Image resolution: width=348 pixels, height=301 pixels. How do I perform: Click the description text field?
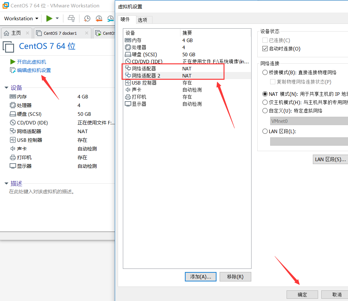[x=42, y=192]
